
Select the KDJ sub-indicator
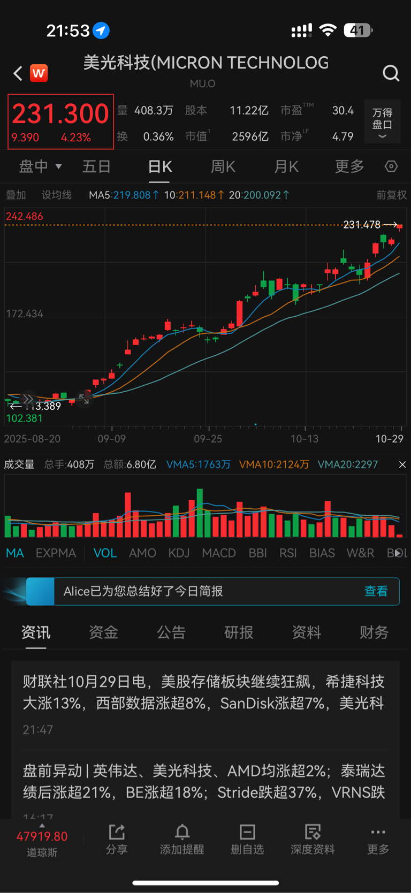[x=179, y=553]
